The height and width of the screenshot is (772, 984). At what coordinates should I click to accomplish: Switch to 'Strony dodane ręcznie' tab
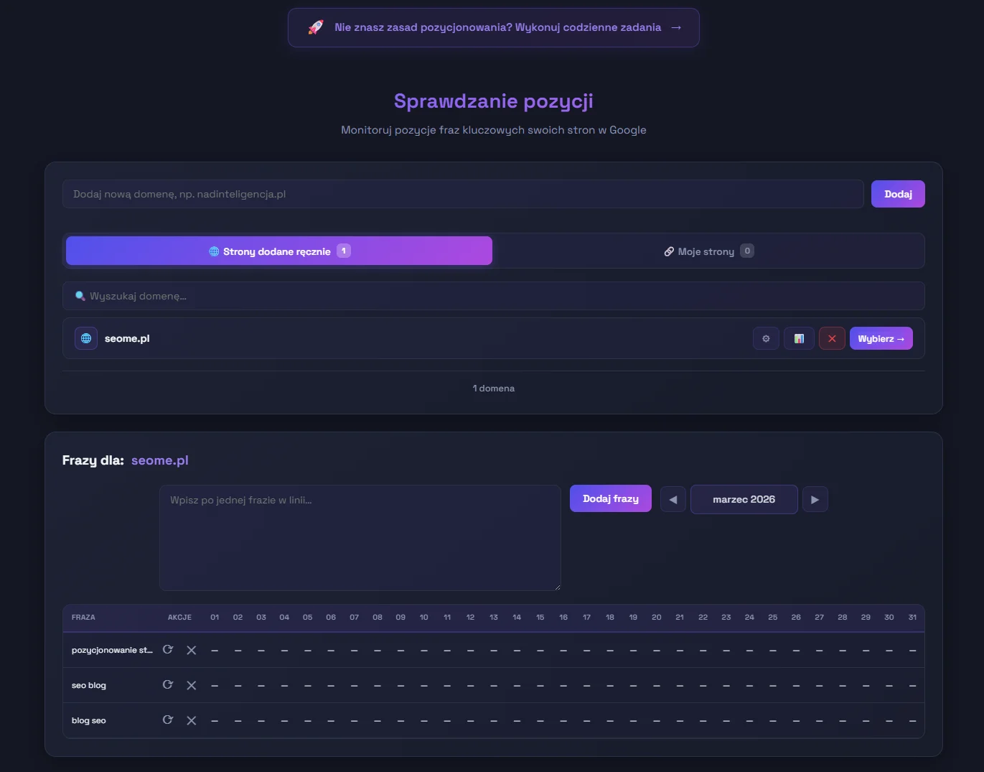pos(279,251)
